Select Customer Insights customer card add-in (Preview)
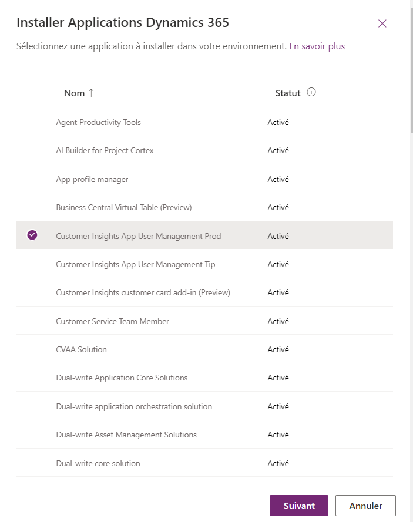 [x=143, y=292]
